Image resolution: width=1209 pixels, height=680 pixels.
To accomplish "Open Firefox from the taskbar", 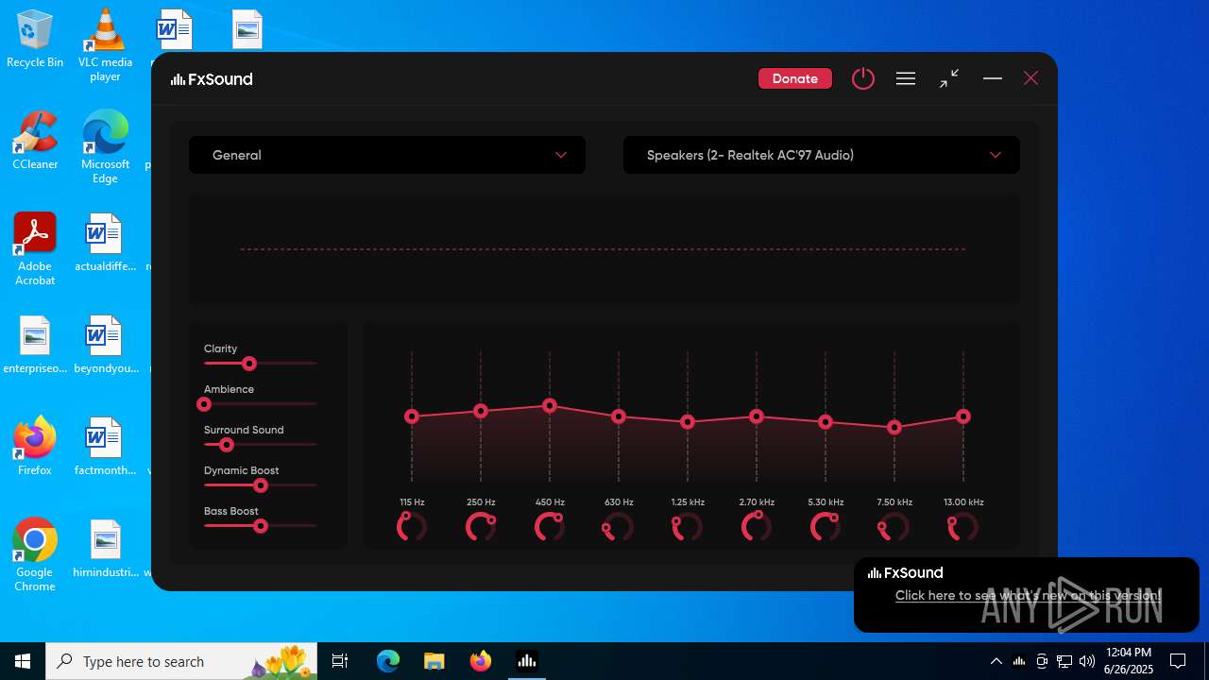I will coord(480,661).
